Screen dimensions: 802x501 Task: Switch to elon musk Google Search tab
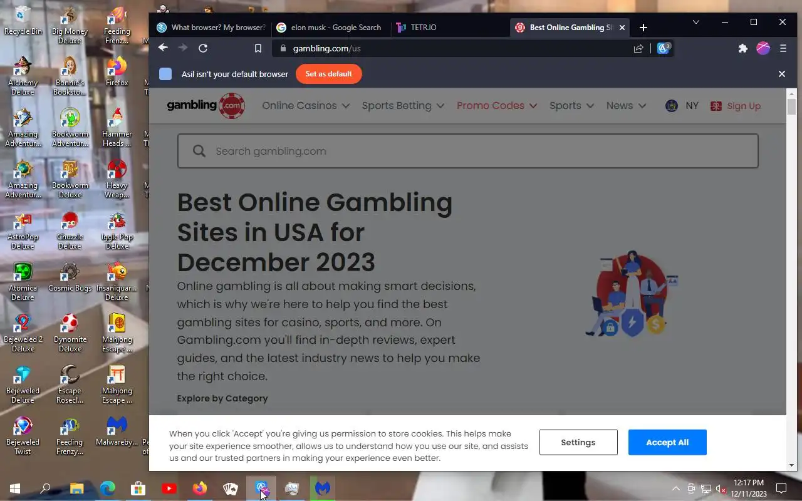[x=330, y=28]
